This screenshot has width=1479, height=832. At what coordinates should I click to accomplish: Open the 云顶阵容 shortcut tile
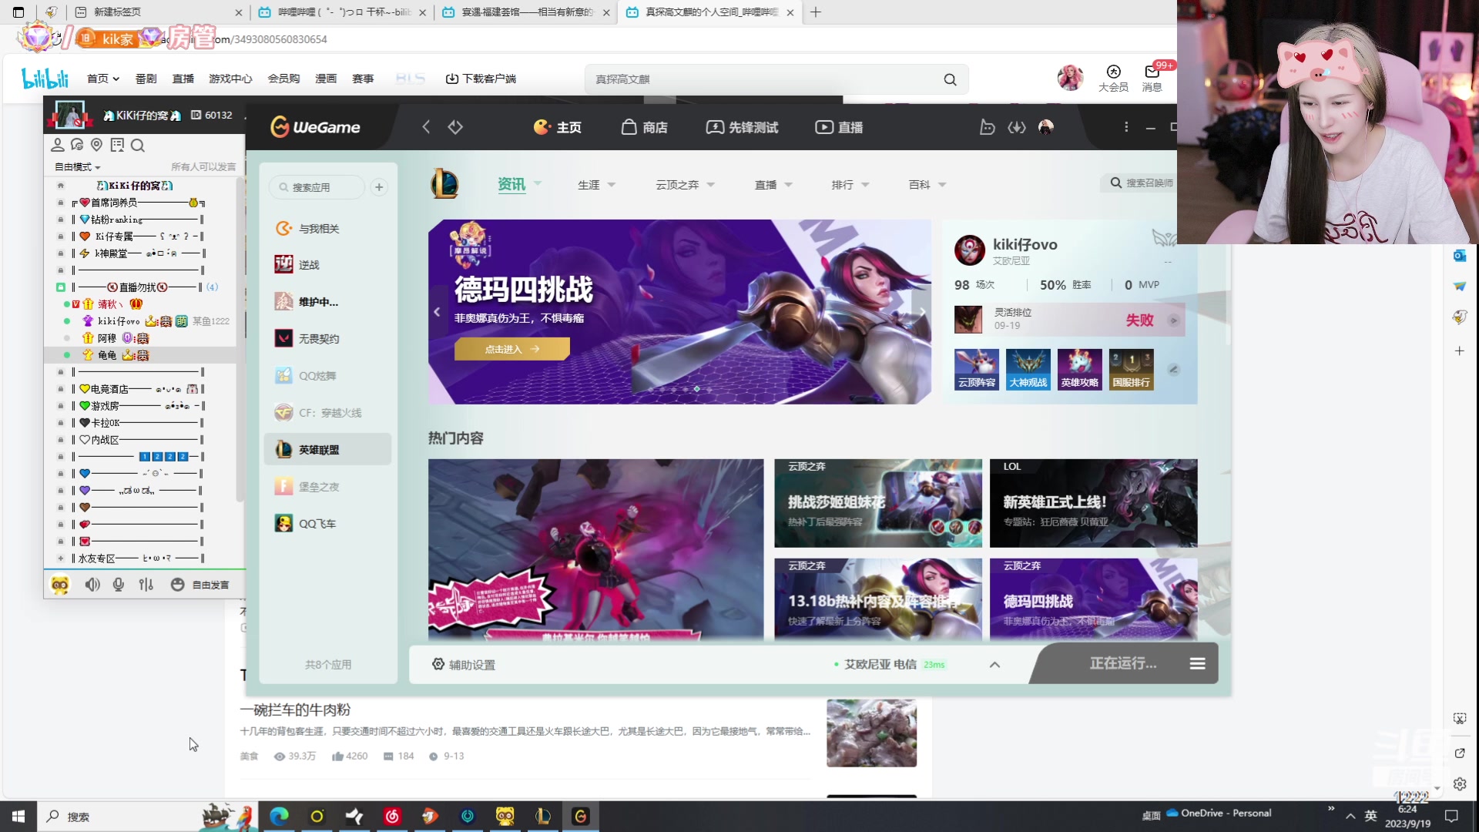[977, 369]
